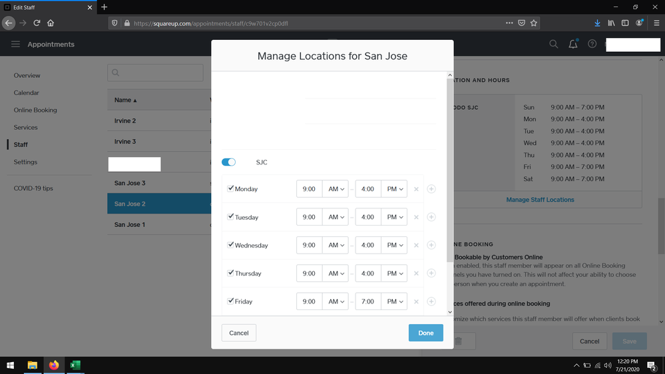Click the search magnifier in the header
This screenshot has width=665, height=374.
coord(554,45)
